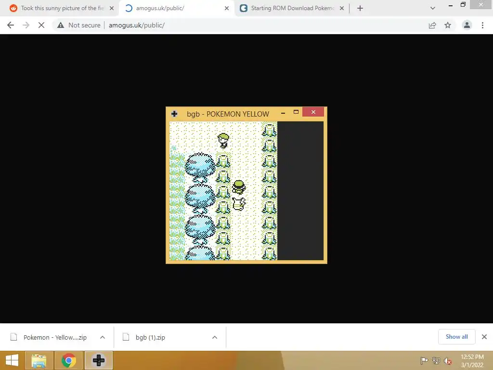The image size is (493, 370).
Task: Click the bgb window's d-pad icon
Action: point(174,114)
